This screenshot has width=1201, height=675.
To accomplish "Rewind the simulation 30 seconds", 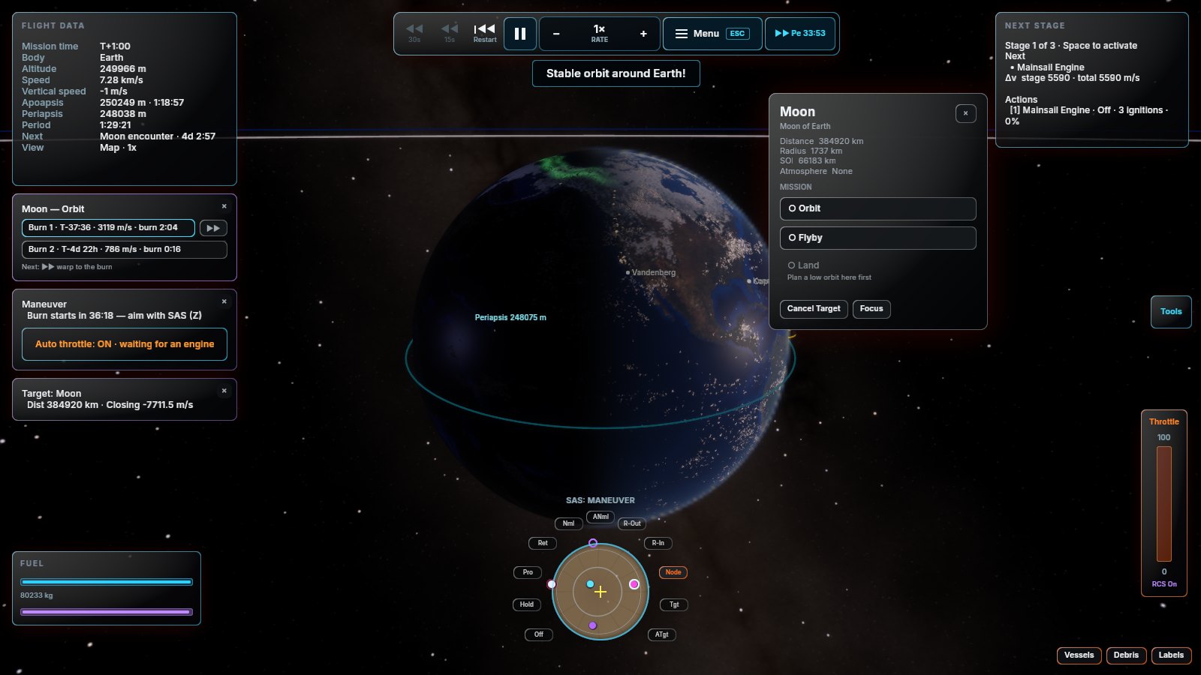I will point(414,33).
